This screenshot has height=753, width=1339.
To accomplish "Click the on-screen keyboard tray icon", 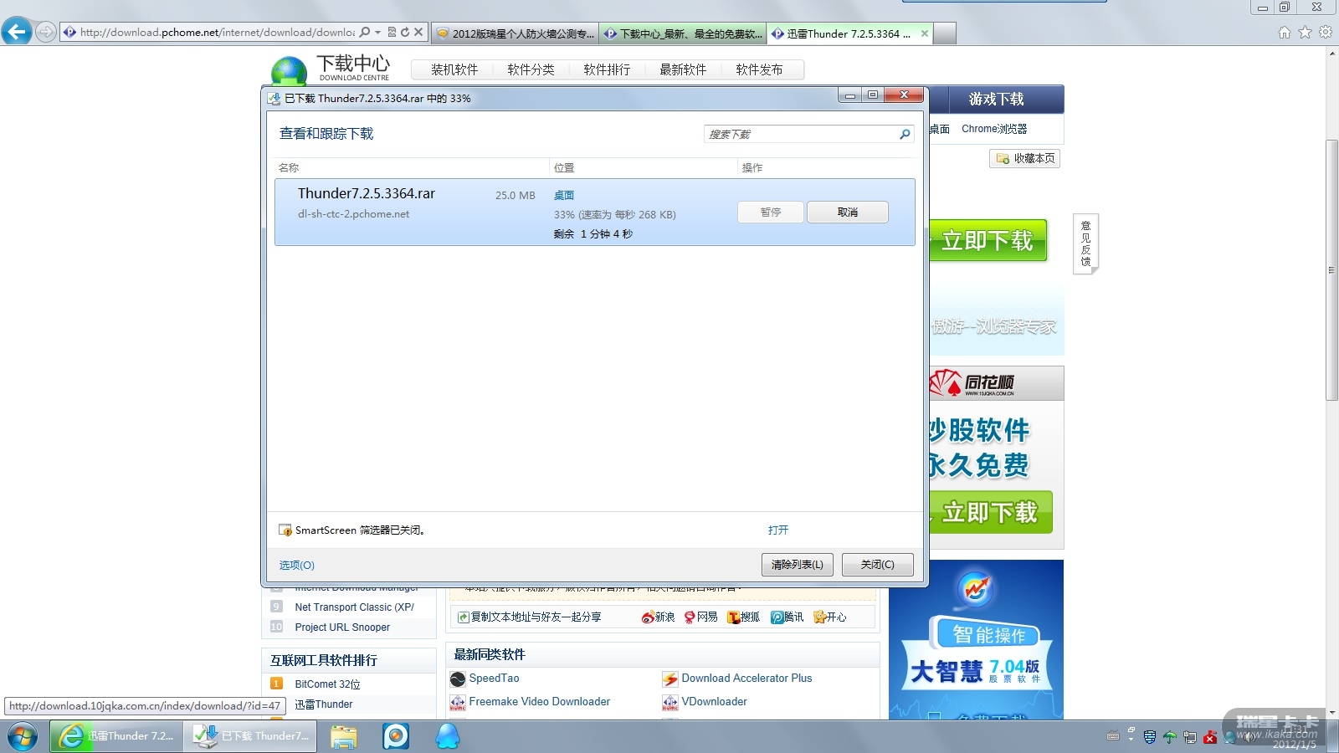I will tap(1113, 736).
